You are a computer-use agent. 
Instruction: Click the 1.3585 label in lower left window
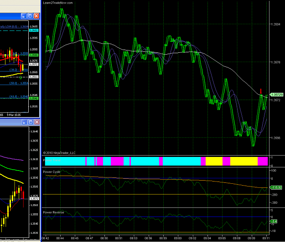point(34,187)
